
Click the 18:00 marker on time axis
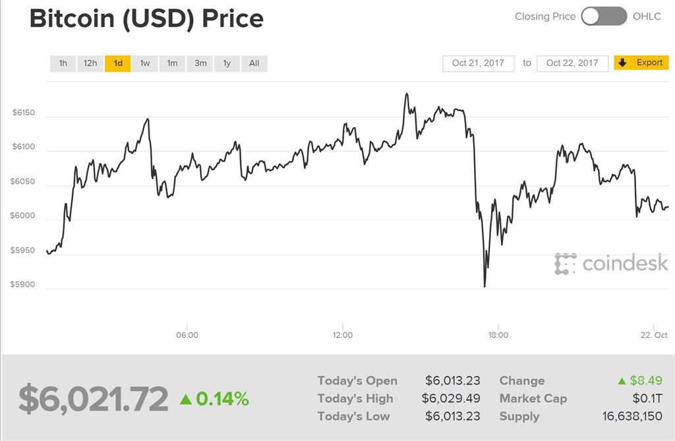(x=498, y=335)
